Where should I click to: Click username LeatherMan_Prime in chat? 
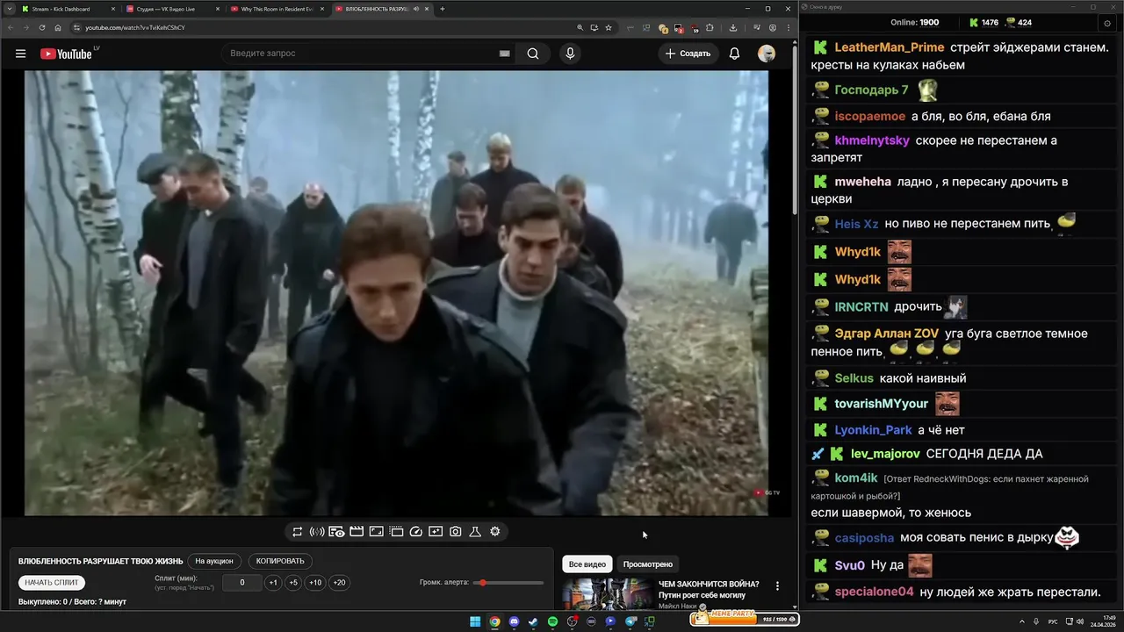[889, 47]
